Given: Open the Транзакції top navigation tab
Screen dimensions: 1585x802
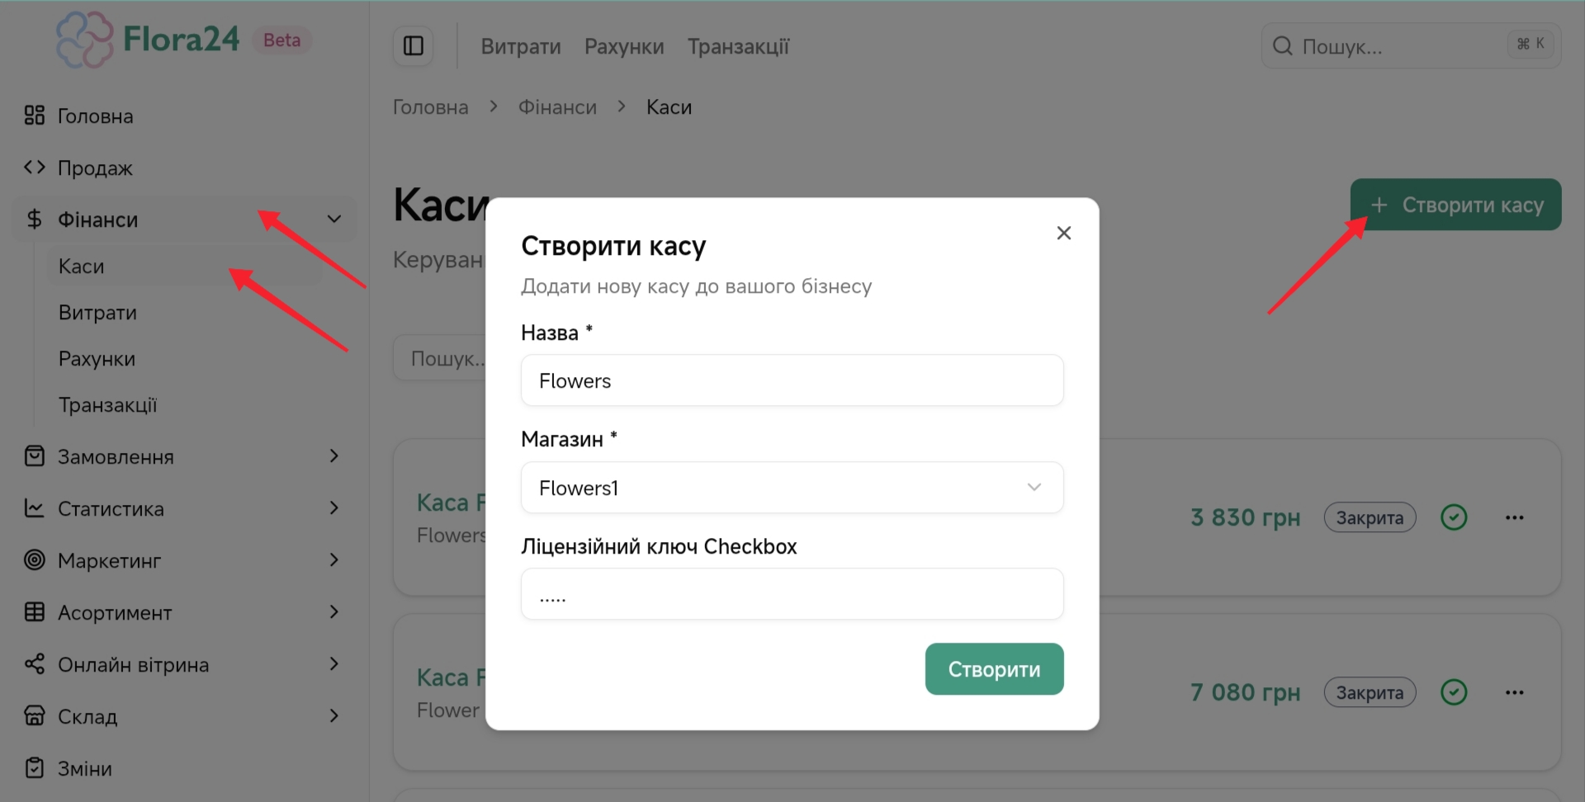Looking at the screenshot, I should [x=738, y=47].
